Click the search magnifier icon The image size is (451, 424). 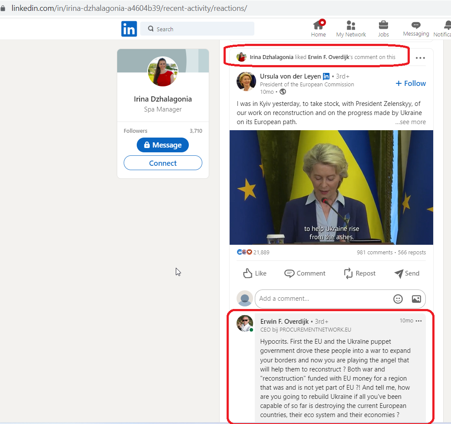(x=151, y=29)
